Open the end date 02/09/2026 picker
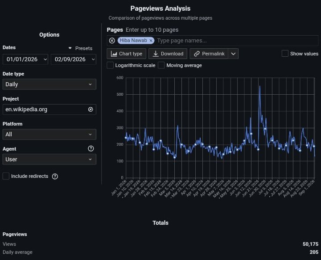The height and width of the screenshot is (260, 321). click(x=74, y=59)
